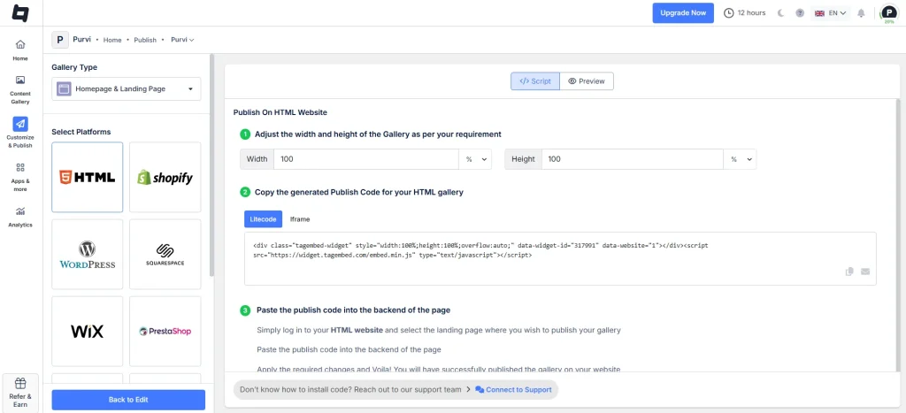This screenshot has width=906, height=413.
Task: Open the help question mark icon
Action: 800,12
